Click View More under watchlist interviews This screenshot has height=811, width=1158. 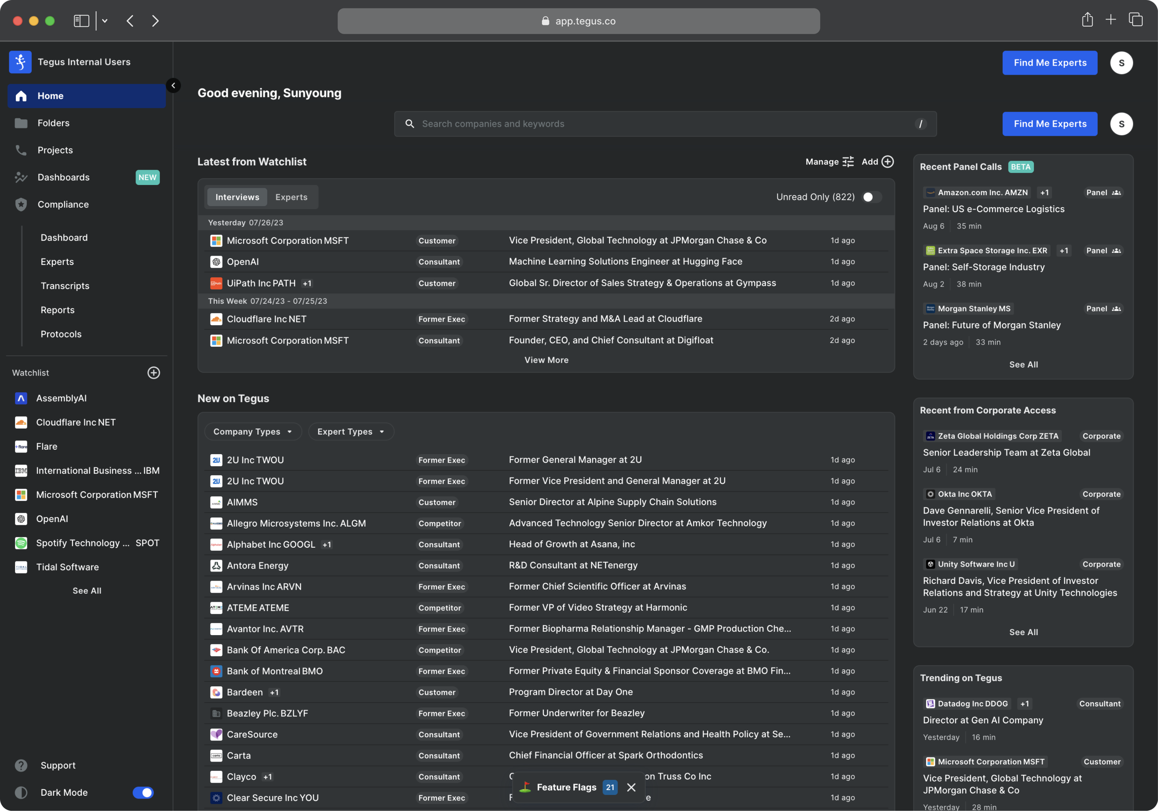[546, 360]
